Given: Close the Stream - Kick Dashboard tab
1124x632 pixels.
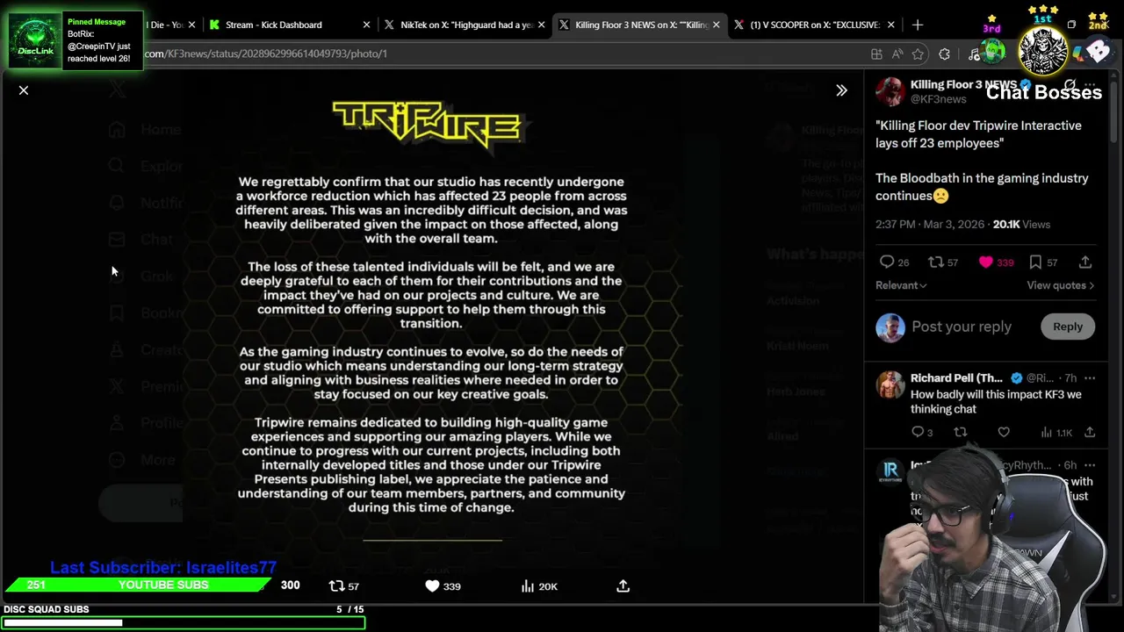Looking at the screenshot, I should pyautogui.click(x=366, y=25).
